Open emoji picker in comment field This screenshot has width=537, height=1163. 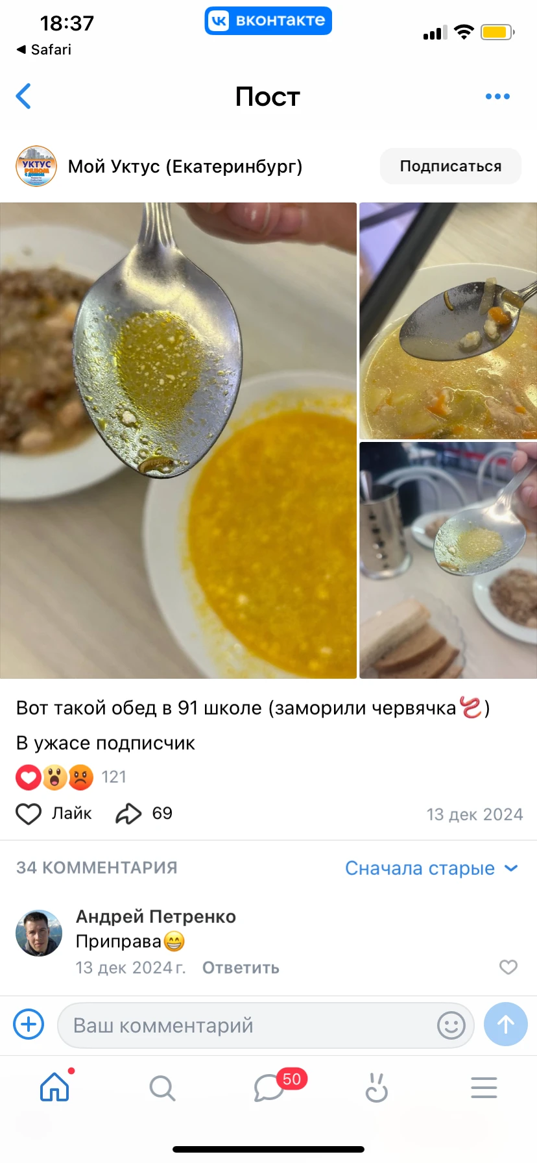click(451, 1025)
